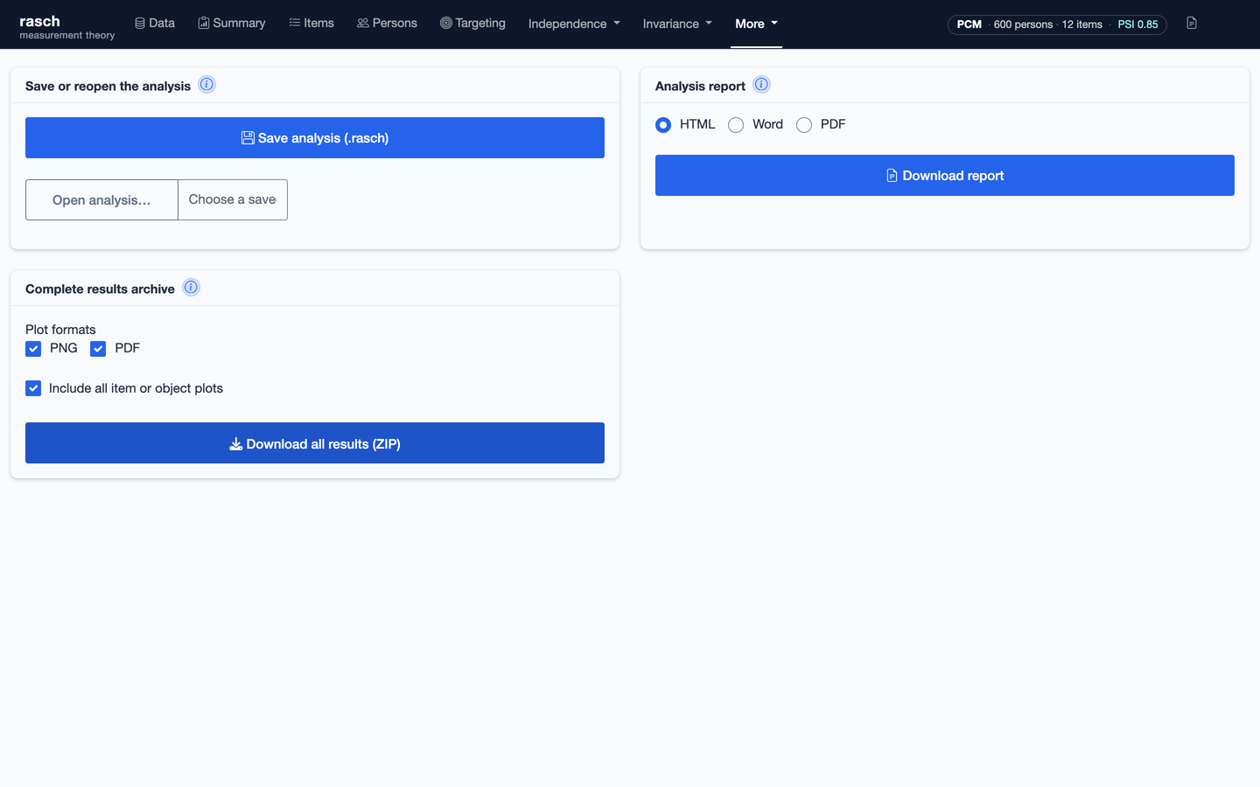This screenshot has height=787, width=1260.
Task: Select the Word report format
Action: (x=736, y=125)
